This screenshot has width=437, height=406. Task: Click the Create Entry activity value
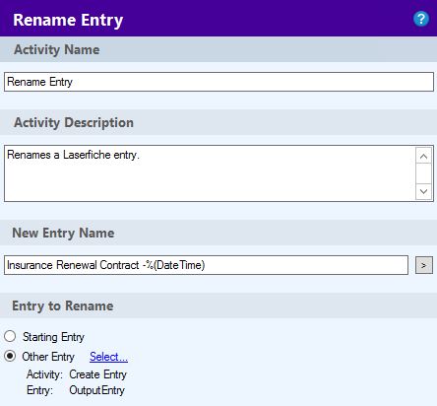[x=97, y=374]
